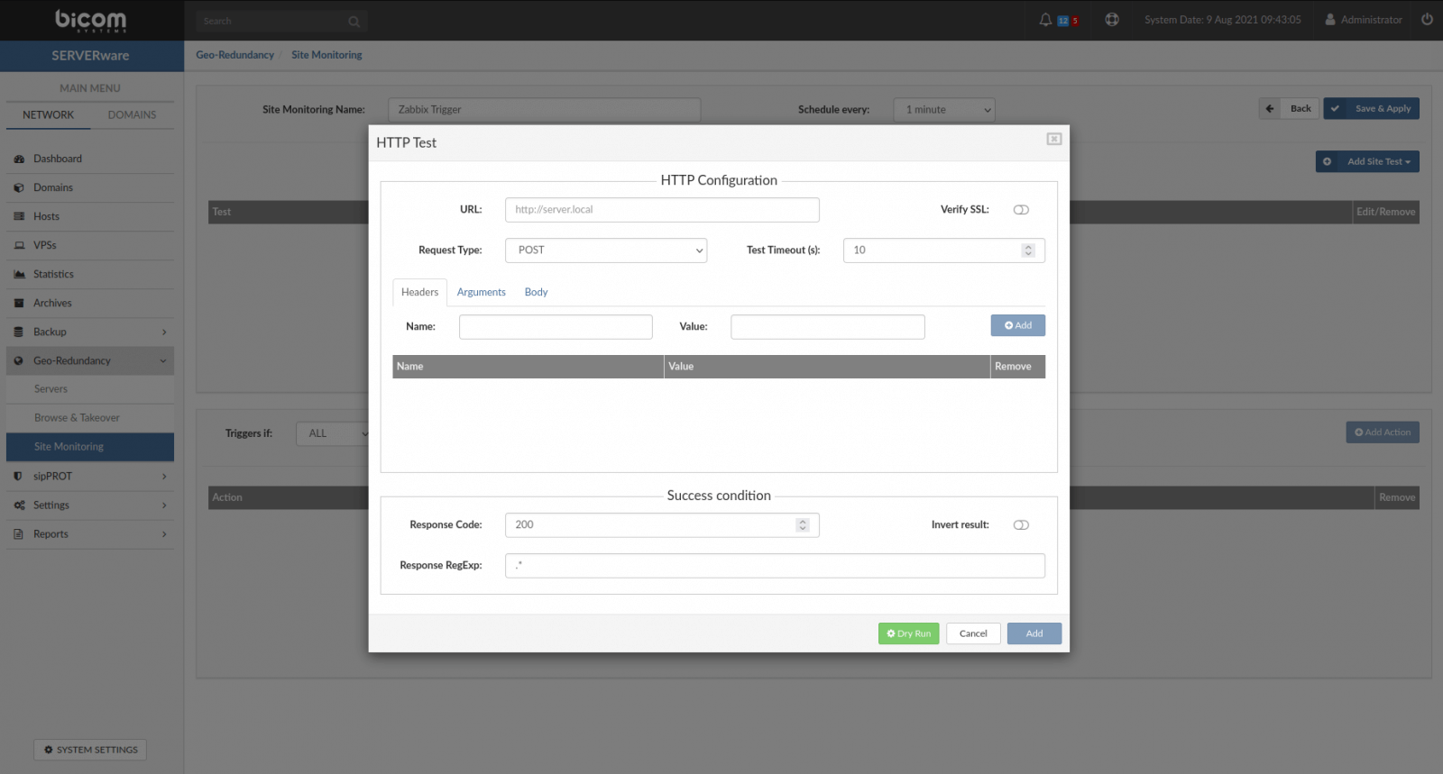This screenshot has height=774, width=1443.
Task: Click the SYSTEM SETTINGS button
Action: 90,751
